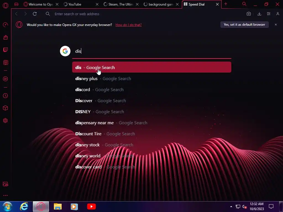Open History clock icon in sidebar
Screen dimensions: 283x212
[x=6, y=96]
